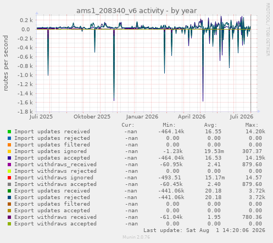Screen dimensions: 273x243
Task: Select the 'Import updates filtered' legend label
Action: 52,145
